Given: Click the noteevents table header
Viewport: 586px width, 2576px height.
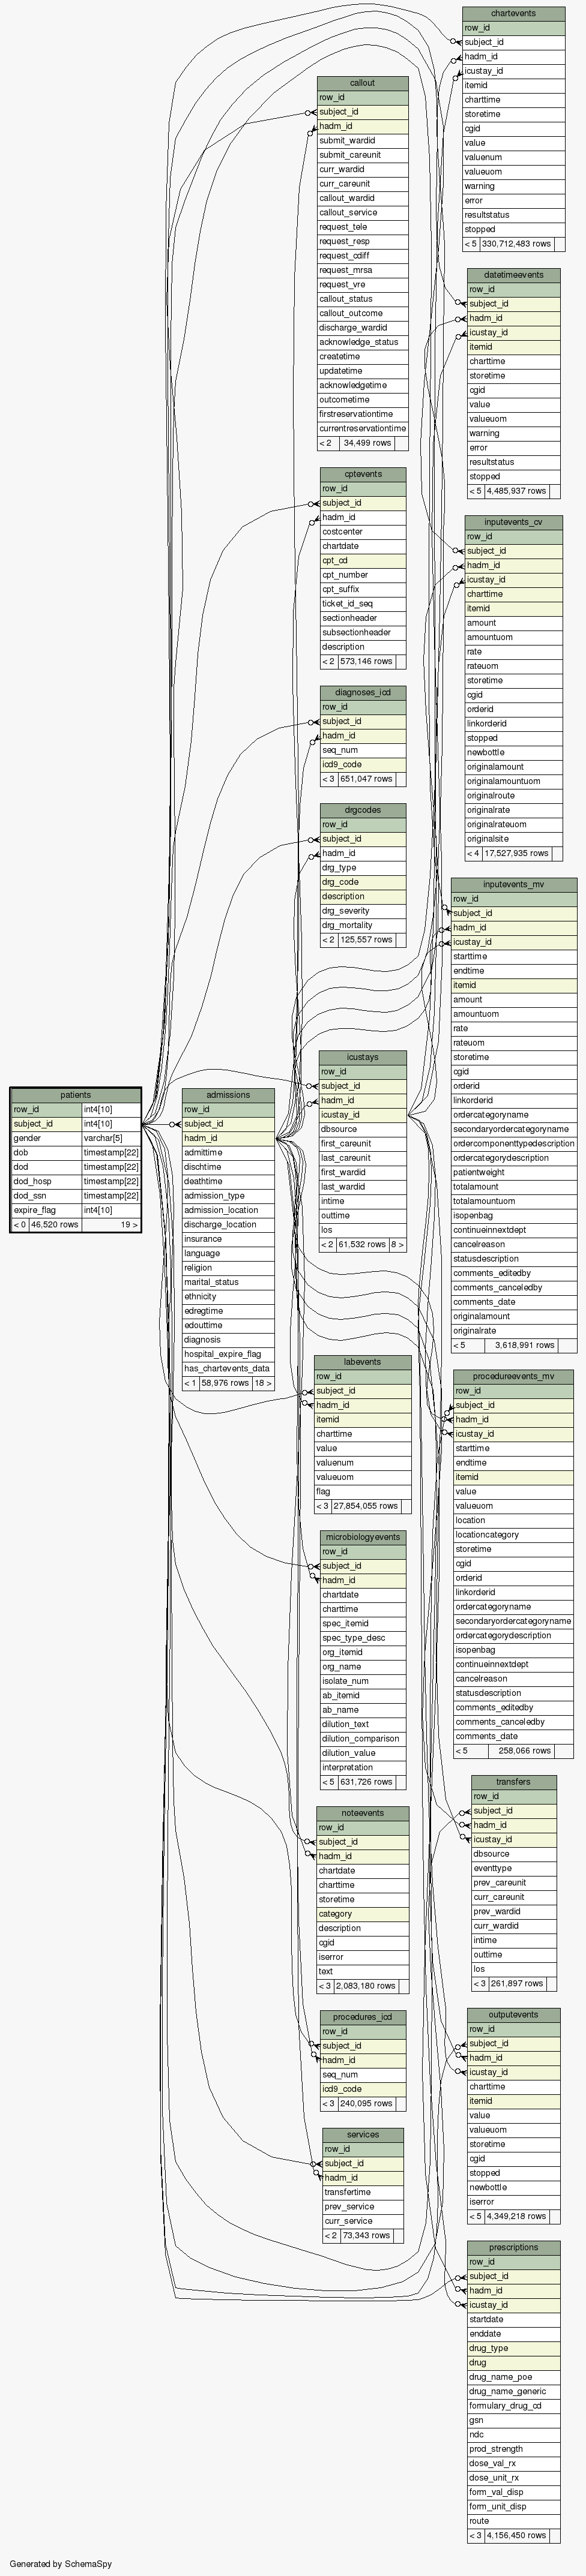Looking at the screenshot, I should point(362,1813).
